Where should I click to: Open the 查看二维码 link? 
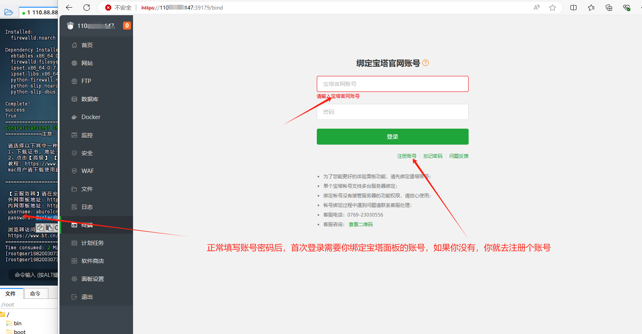[360, 225]
